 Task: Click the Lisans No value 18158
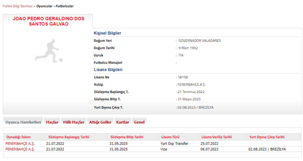pyautogui.click(x=183, y=77)
